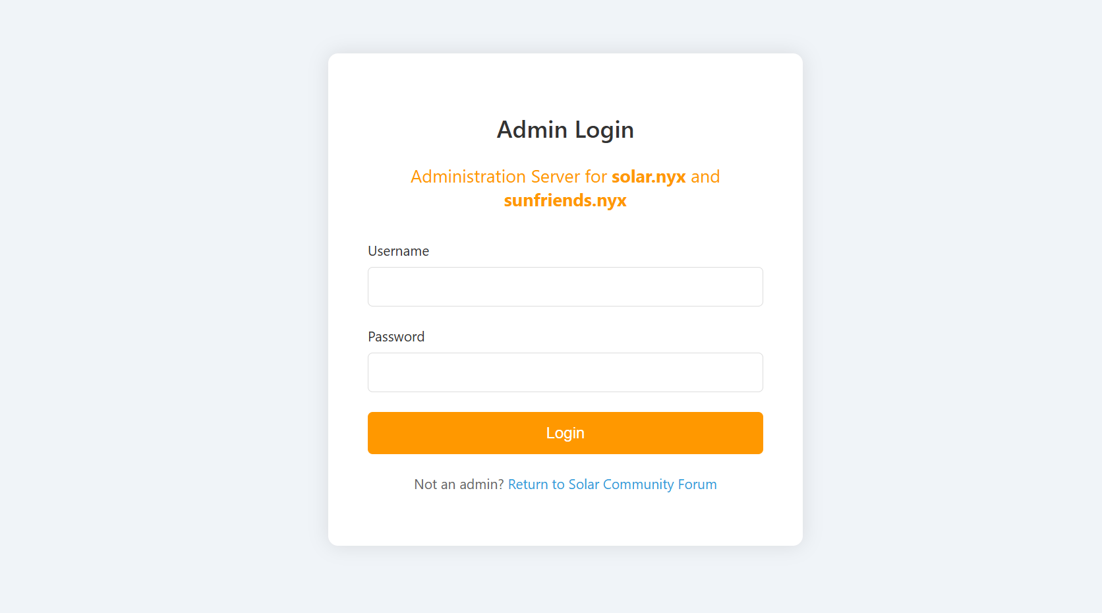Focus the text box under Username
The width and height of the screenshot is (1102, 613).
pos(565,287)
